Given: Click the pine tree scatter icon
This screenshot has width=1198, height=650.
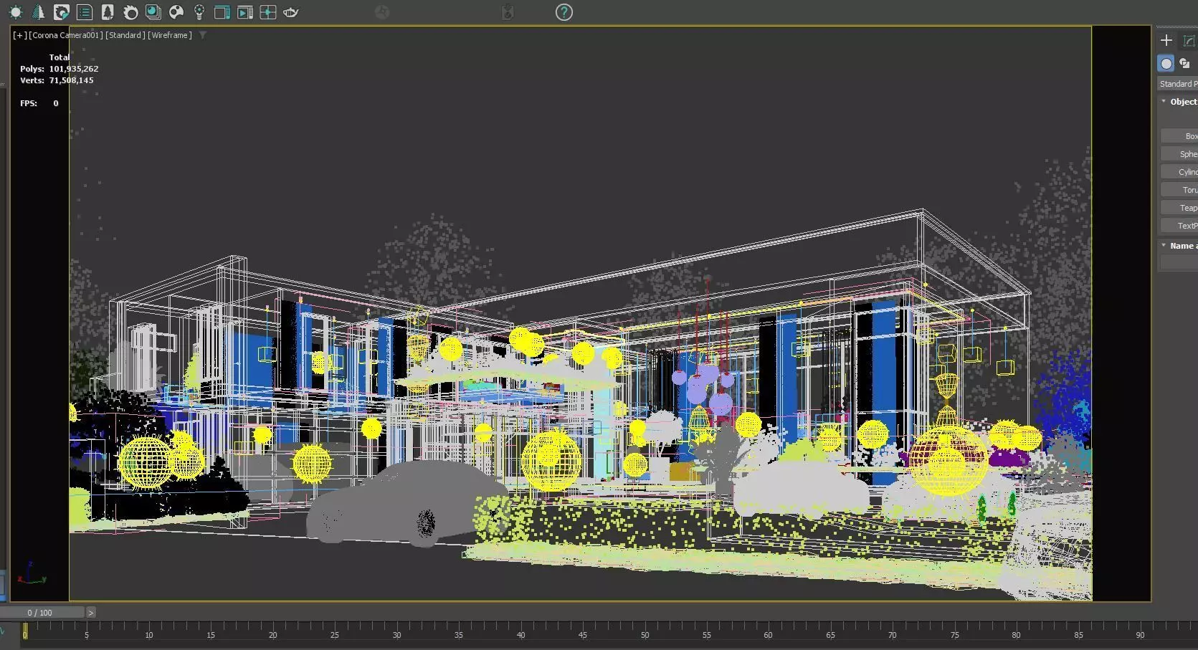Looking at the screenshot, I should 39,12.
